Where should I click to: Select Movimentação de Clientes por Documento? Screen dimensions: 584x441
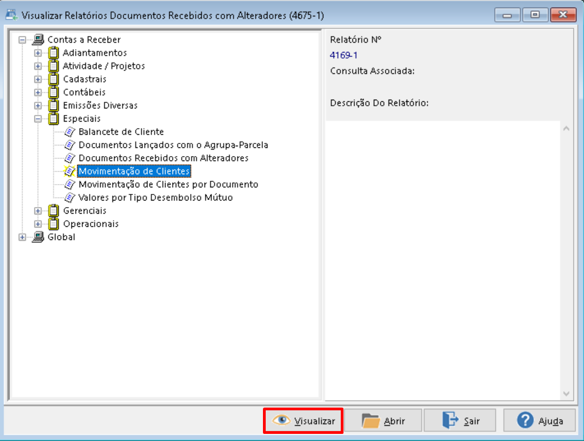click(168, 185)
